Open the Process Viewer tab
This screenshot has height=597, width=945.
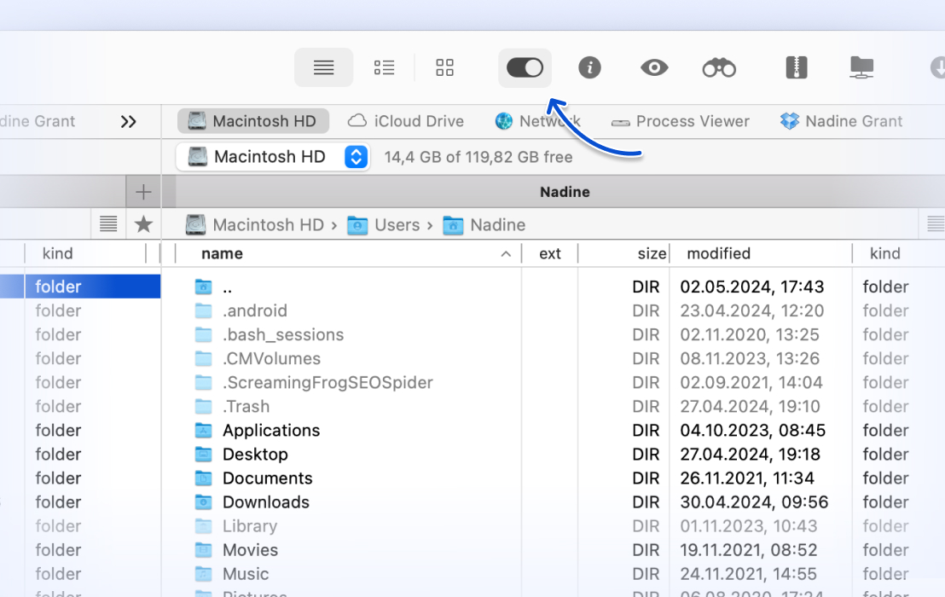[681, 121]
